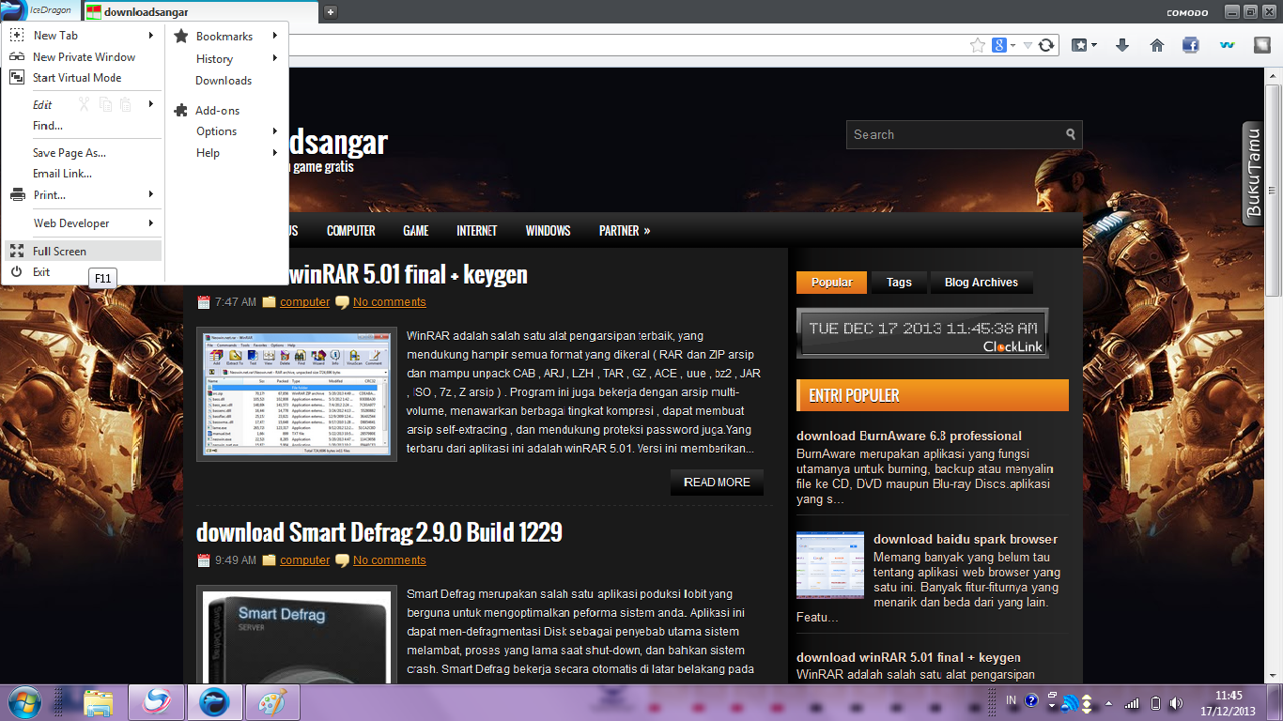This screenshot has width=1283, height=721.
Task: Click the Add-ons puzzle piece icon
Action: 181,110
